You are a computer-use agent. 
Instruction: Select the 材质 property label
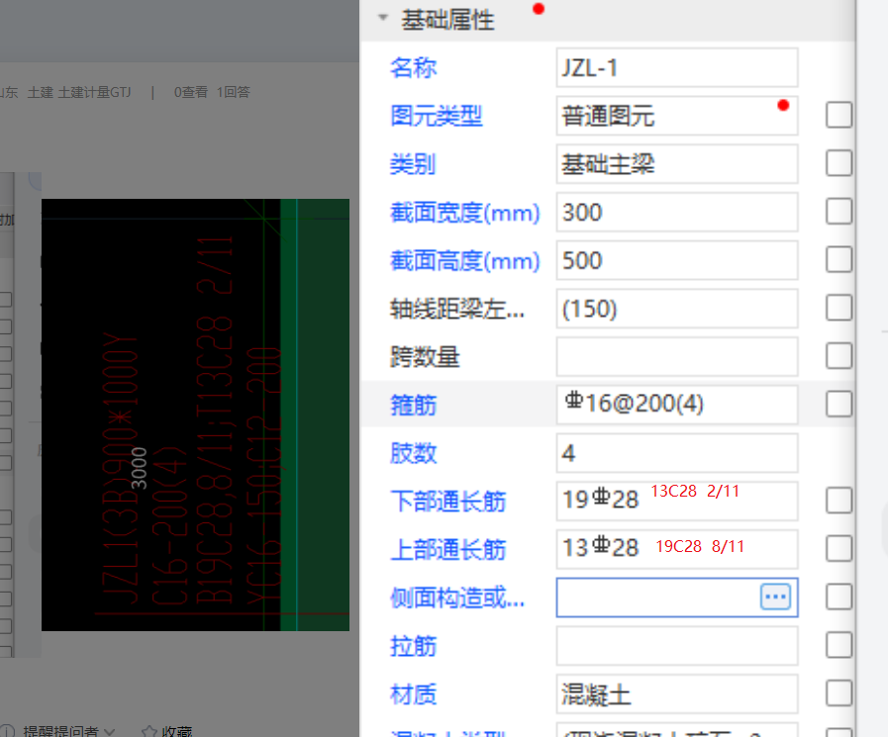click(x=413, y=694)
